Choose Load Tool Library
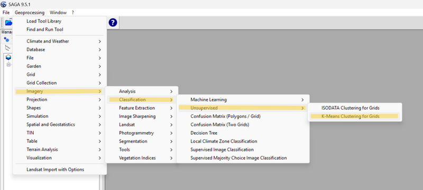This screenshot has height=190, width=423. (x=59, y=21)
